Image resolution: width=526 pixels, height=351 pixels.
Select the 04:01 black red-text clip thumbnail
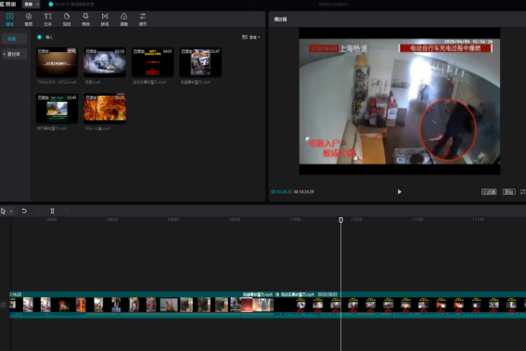(x=153, y=62)
